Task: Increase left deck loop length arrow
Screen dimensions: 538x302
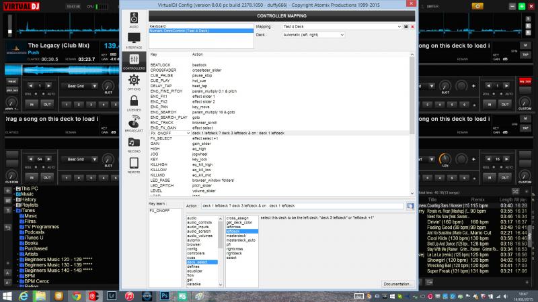Action: tap(48, 86)
